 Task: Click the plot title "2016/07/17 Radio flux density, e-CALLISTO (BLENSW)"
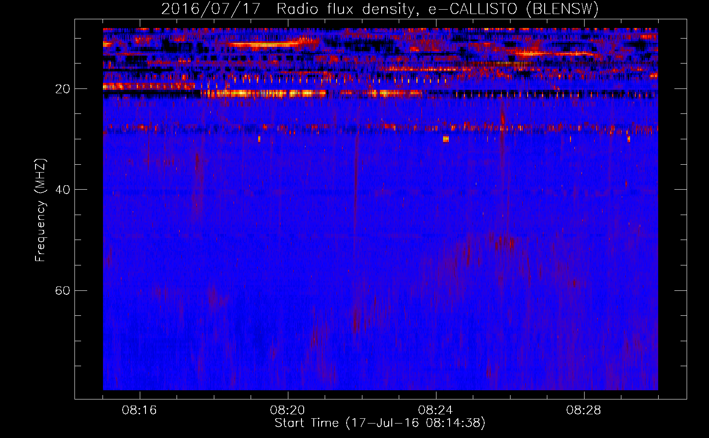(380, 9)
